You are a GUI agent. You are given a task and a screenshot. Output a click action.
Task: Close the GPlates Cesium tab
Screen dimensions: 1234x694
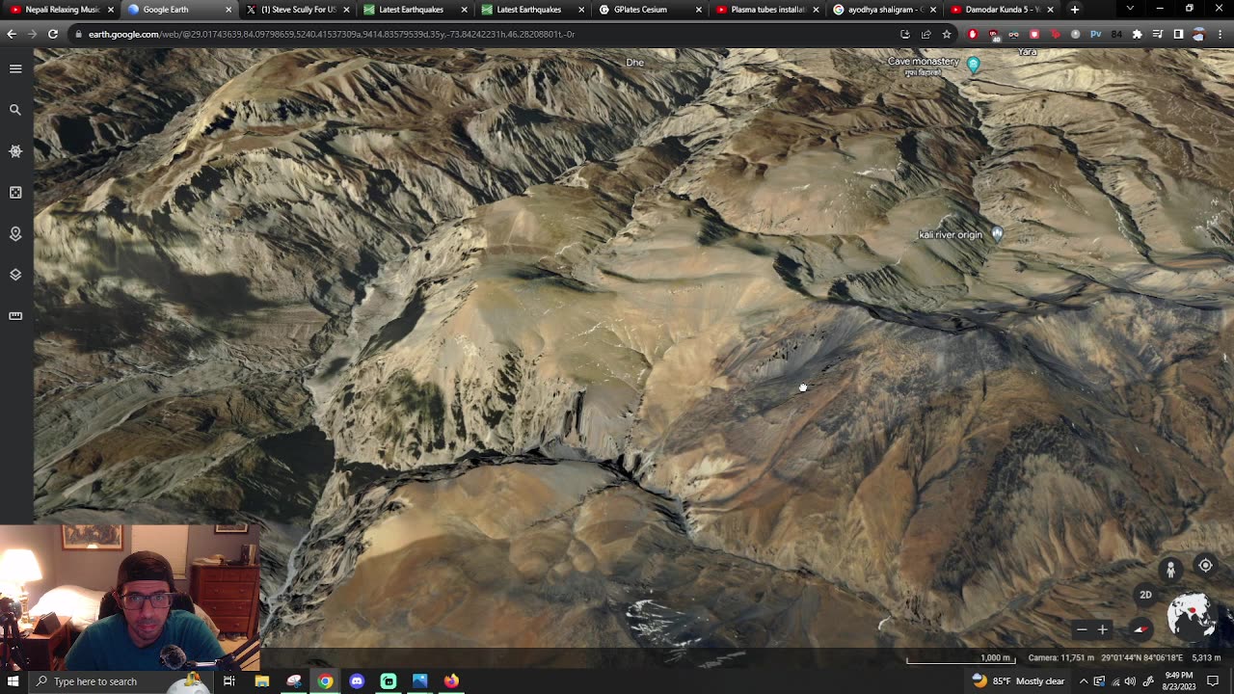699,10
